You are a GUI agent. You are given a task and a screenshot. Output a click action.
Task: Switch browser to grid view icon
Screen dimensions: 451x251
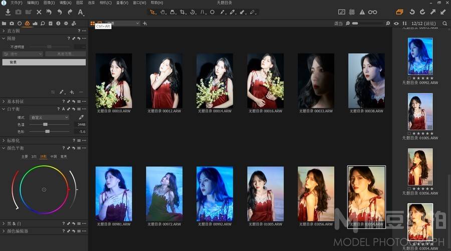pyautogui.click(x=93, y=23)
